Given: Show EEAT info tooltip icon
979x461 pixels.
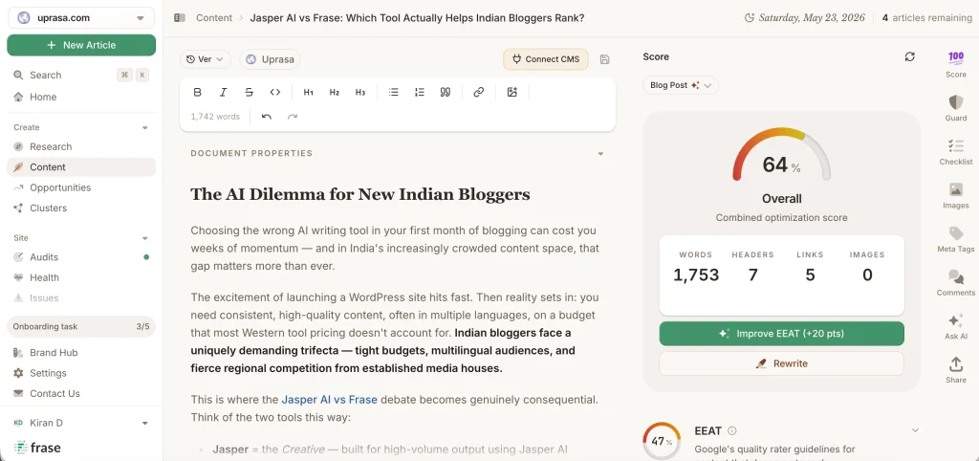Looking at the screenshot, I should tap(732, 430).
